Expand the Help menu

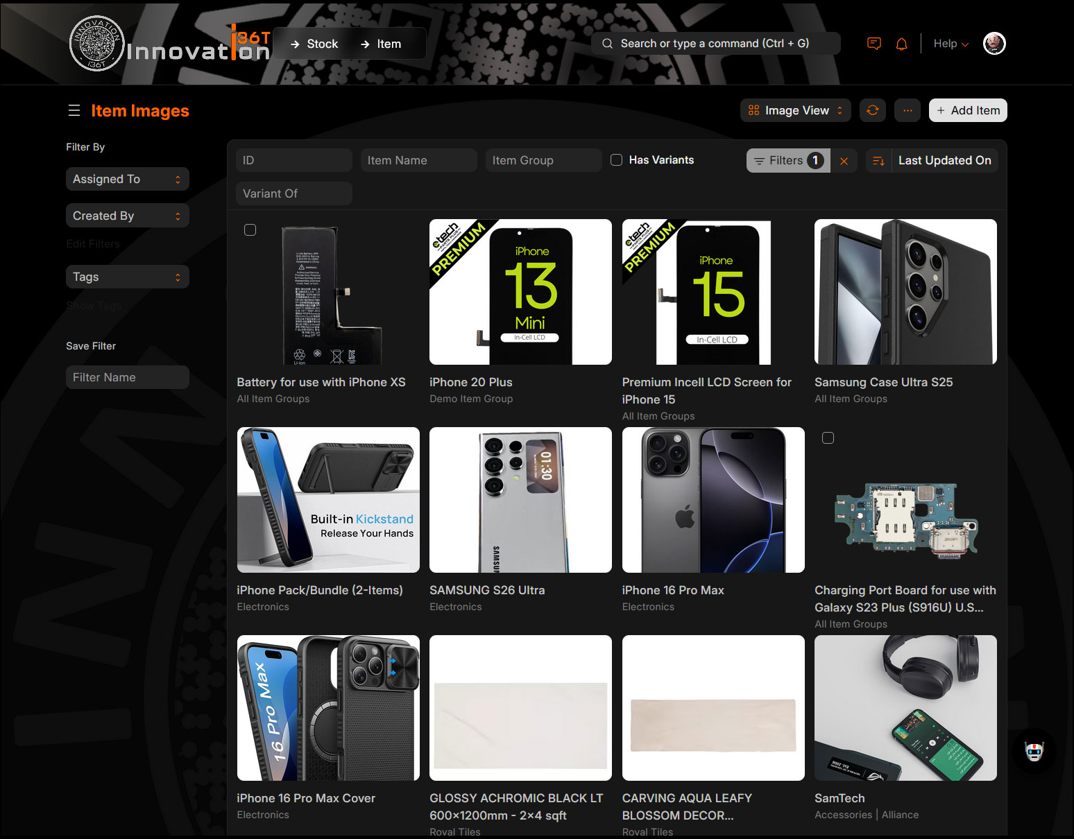950,44
